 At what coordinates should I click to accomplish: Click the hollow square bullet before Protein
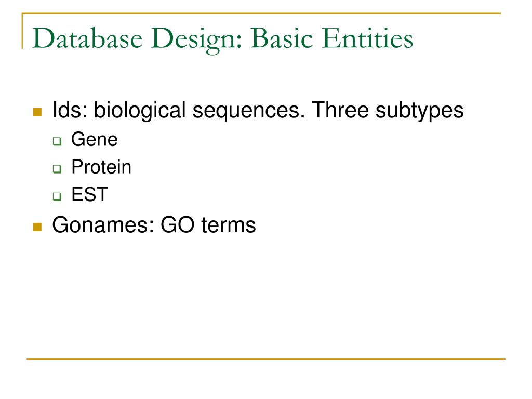[57, 169]
